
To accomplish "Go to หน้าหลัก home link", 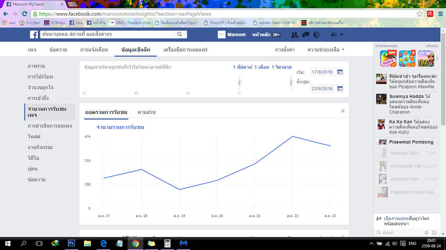I will point(261,35).
